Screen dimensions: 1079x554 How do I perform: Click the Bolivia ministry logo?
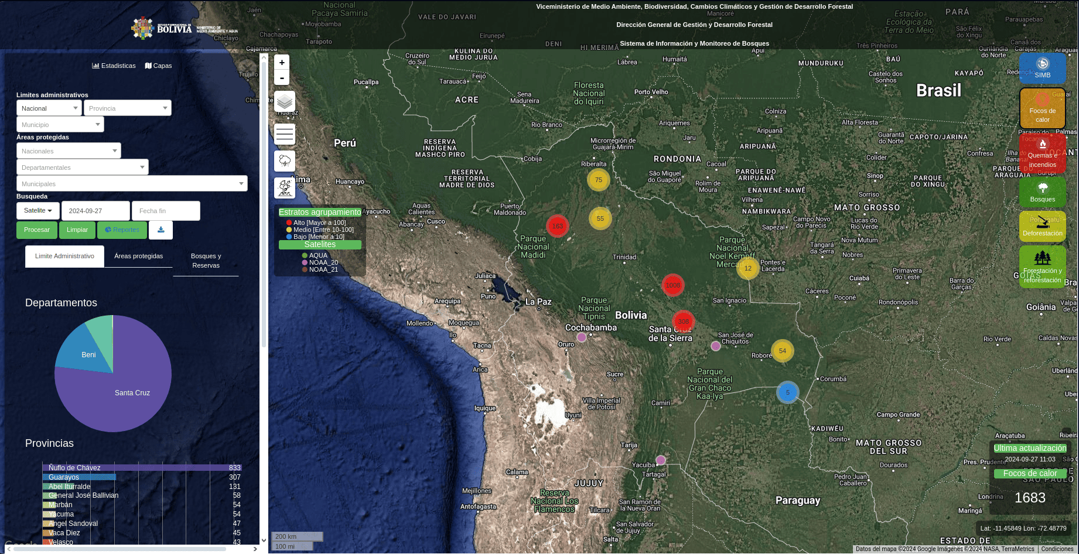pos(185,28)
